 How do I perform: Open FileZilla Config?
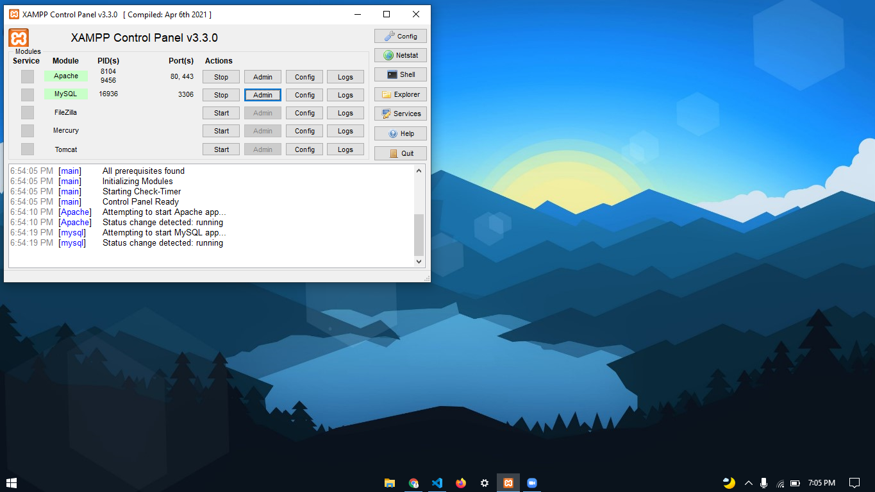coord(304,113)
